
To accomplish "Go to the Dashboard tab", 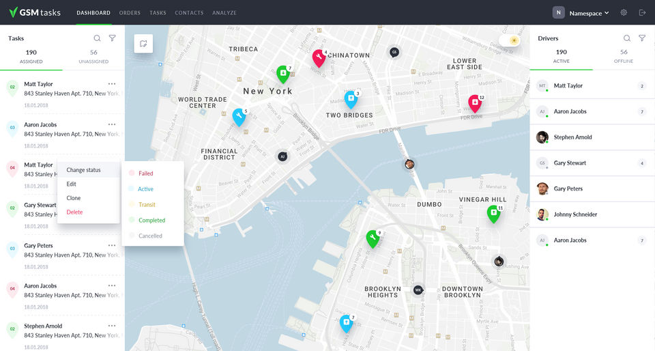I will pos(93,13).
